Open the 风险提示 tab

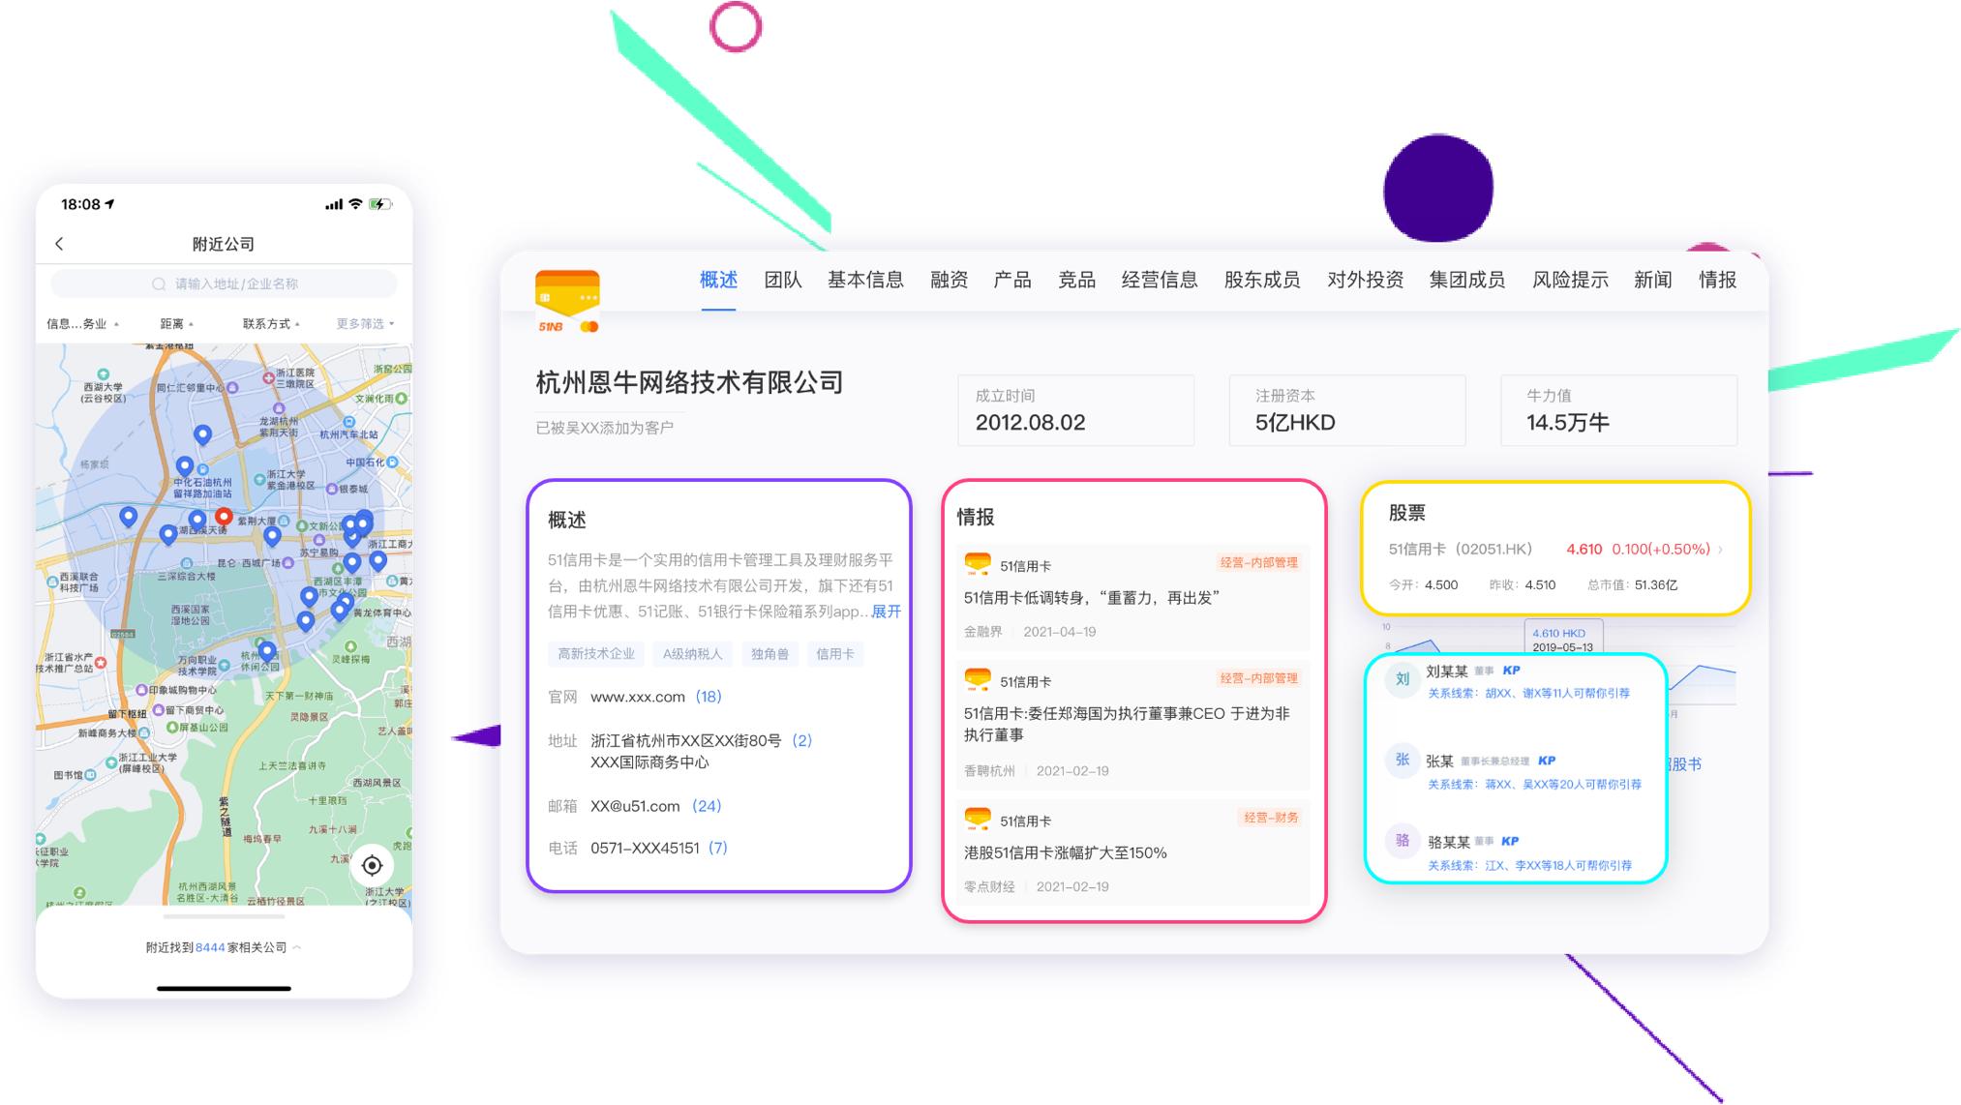pos(1570,280)
